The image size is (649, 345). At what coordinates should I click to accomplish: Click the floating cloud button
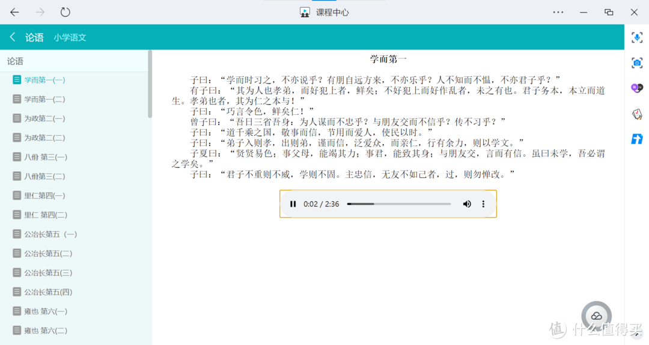click(x=597, y=316)
